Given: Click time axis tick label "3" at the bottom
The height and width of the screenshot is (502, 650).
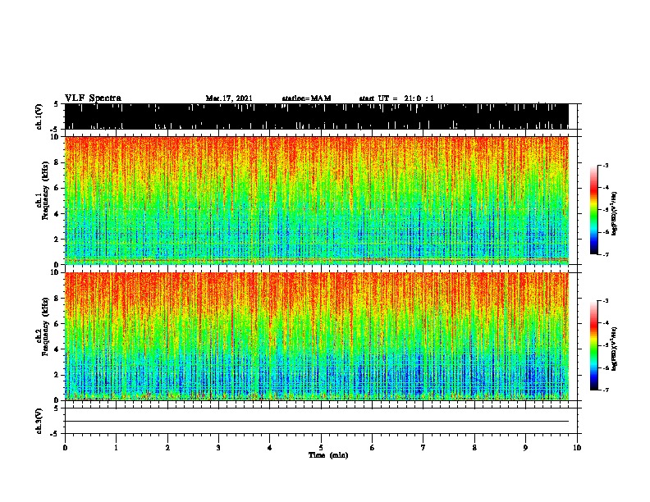Looking at the screenshot, I should coord(218,447).
